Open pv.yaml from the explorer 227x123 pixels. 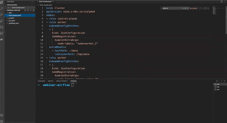[x=11, y=18]
